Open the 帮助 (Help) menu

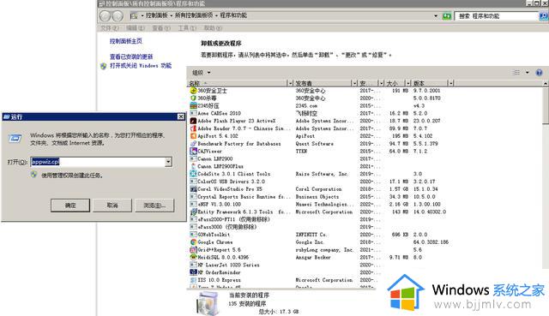pos(213,28)
